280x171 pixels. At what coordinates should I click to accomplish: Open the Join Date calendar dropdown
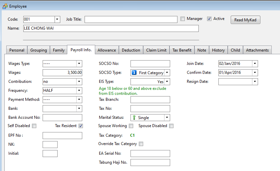255,64
